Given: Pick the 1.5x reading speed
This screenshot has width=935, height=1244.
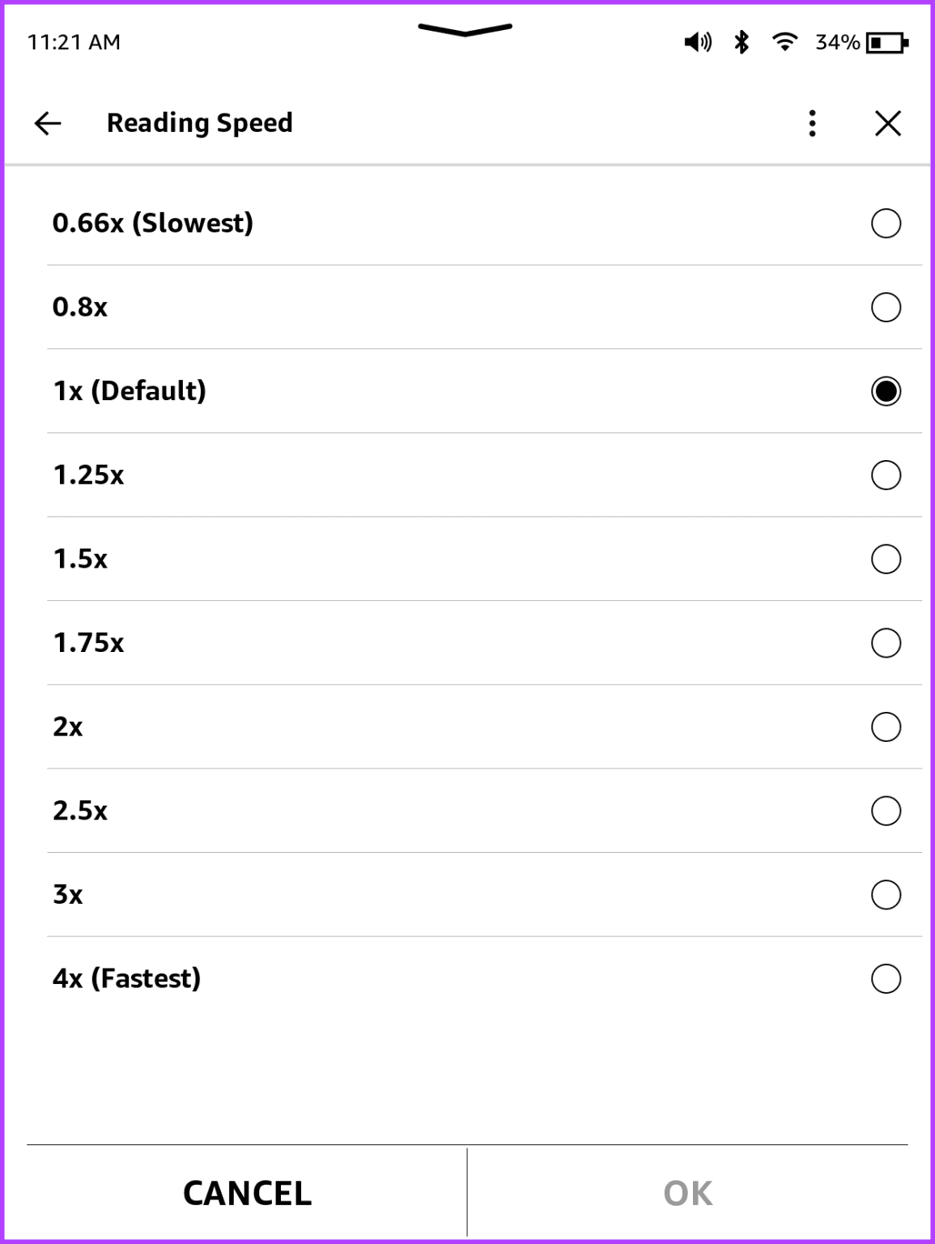Looking at the screenshot, I should point(886,559).
